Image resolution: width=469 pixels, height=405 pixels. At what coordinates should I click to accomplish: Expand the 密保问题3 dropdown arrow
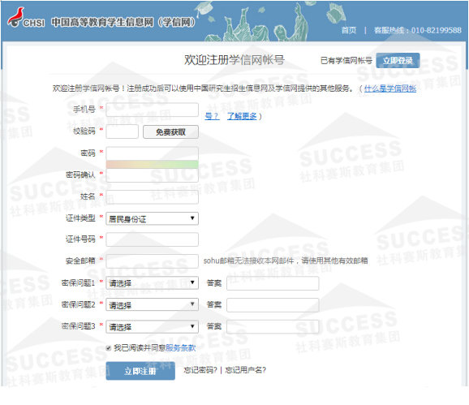(192, 326)
